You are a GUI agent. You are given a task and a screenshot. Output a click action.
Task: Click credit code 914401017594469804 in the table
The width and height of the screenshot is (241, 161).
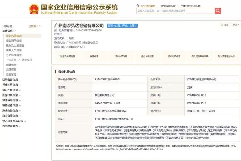click(x=107, y=79)
